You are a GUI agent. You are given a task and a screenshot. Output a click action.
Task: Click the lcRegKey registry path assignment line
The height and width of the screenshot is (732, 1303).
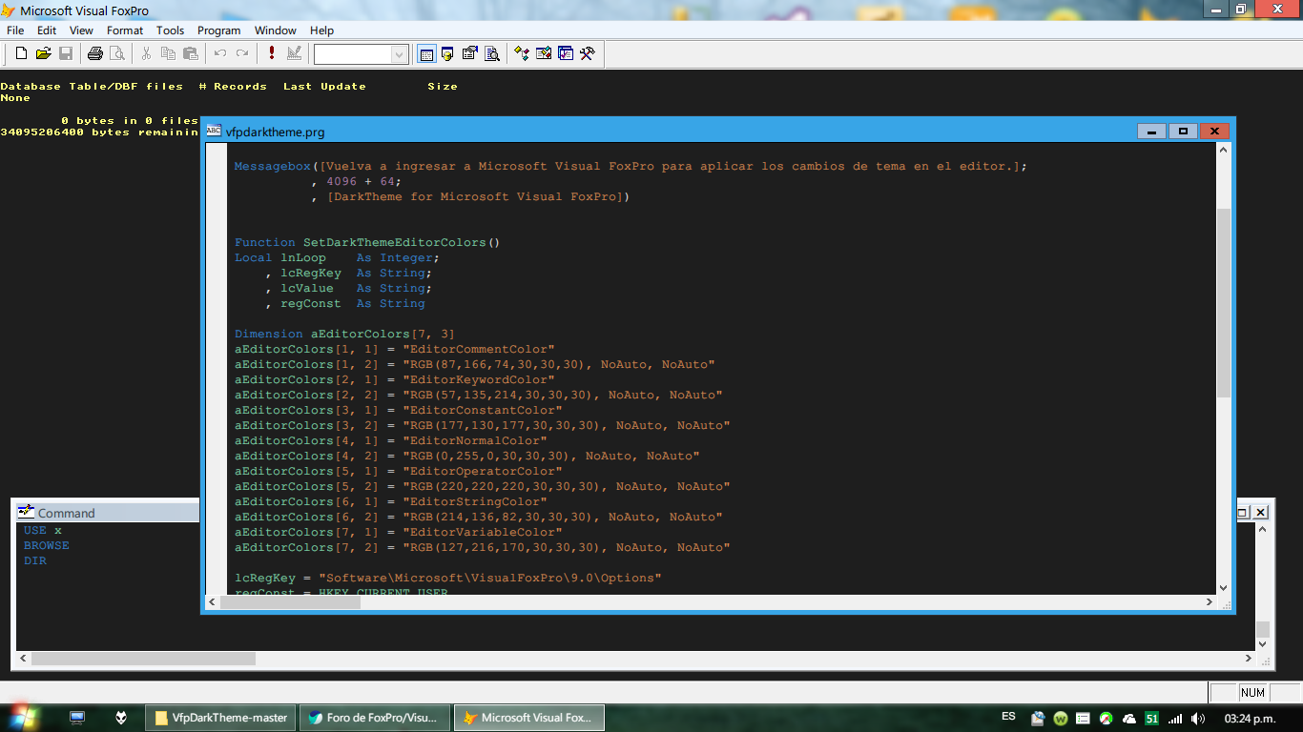tap(448, 578)
